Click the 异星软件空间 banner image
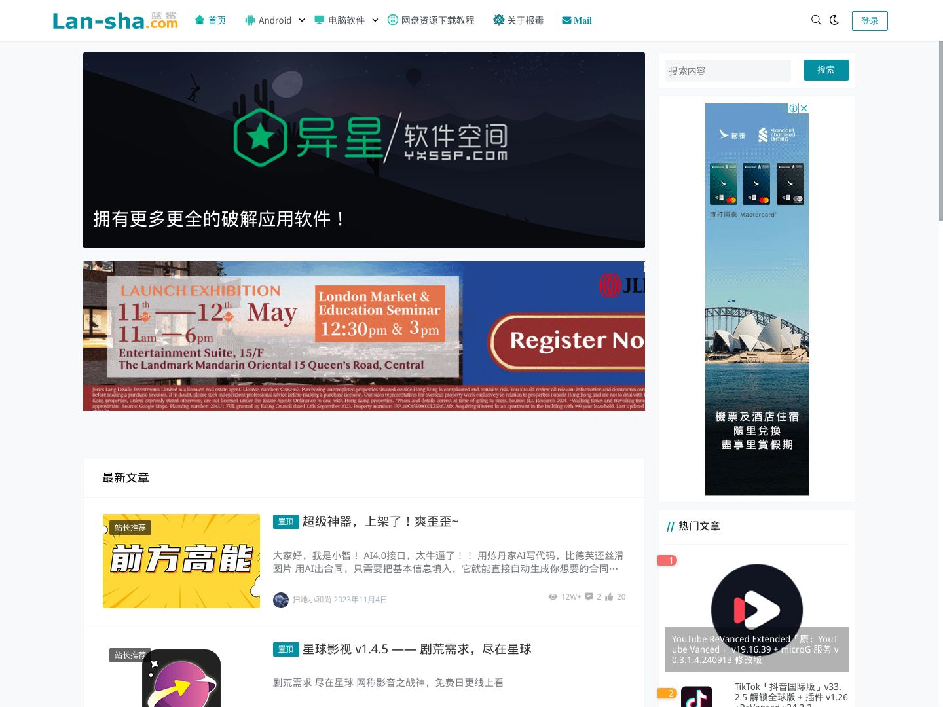The height and width of the screenshot is (707, 943). (x=364, y=150)
